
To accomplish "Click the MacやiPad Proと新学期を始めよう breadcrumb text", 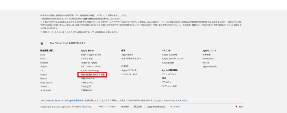I will 68,43.
